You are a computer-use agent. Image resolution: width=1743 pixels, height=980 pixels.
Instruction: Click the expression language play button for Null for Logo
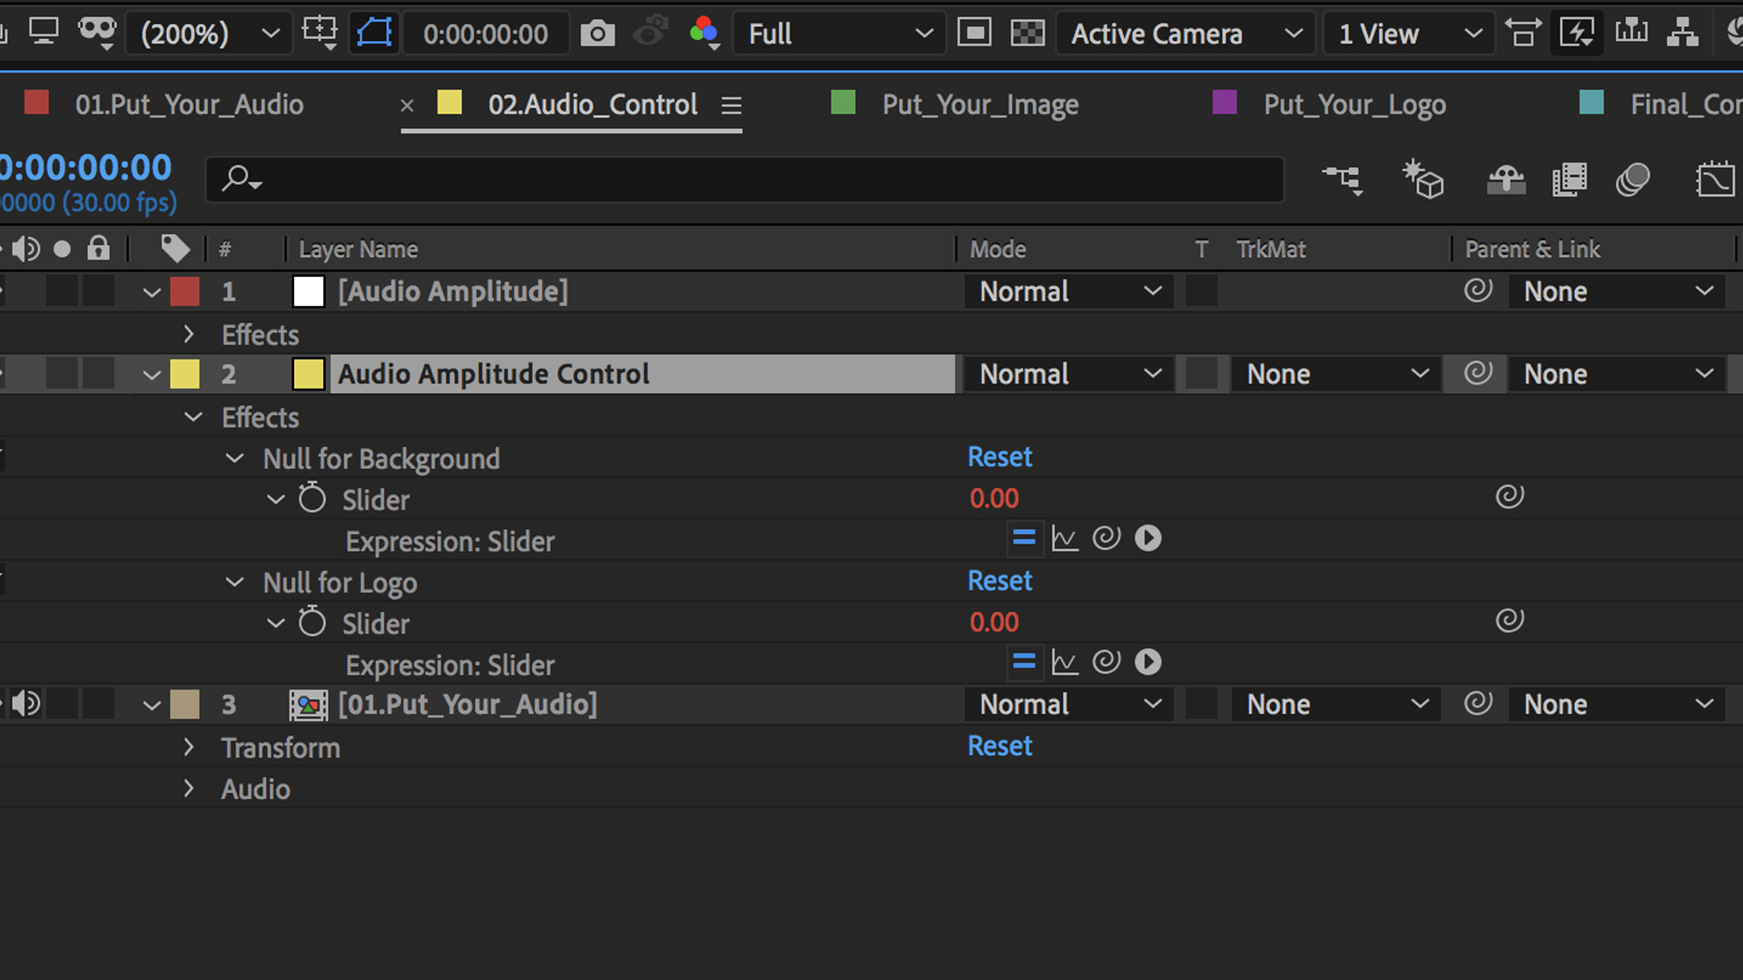[x=1147, y=662]
